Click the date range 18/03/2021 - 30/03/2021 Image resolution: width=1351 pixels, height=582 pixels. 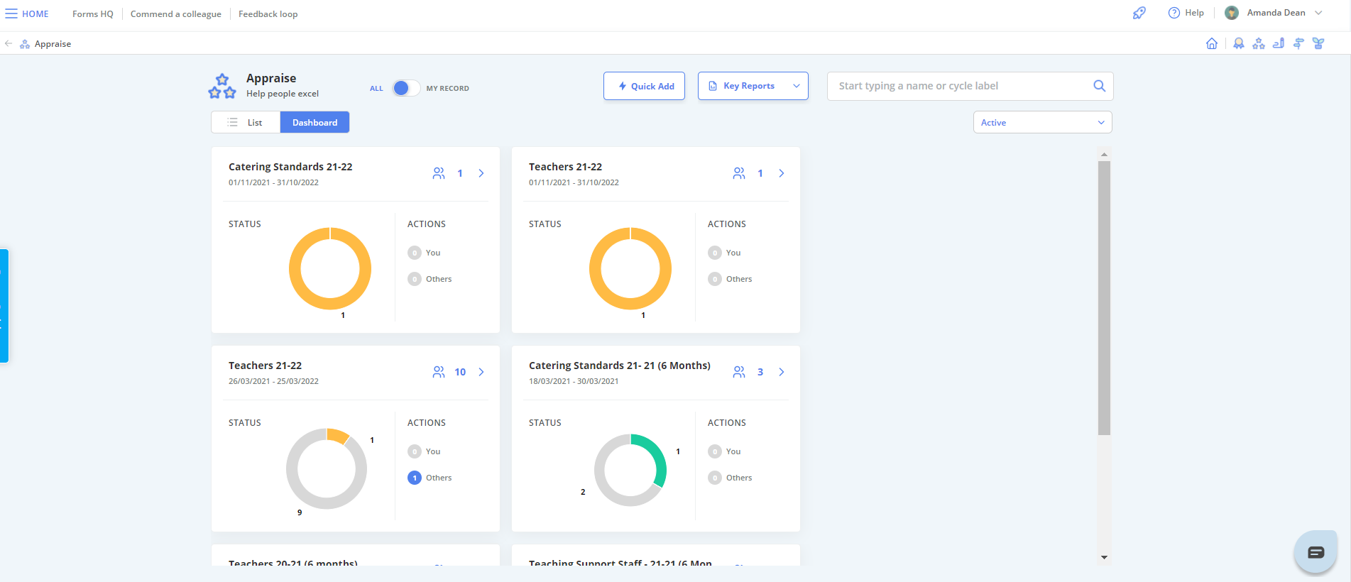click(574, 381)
